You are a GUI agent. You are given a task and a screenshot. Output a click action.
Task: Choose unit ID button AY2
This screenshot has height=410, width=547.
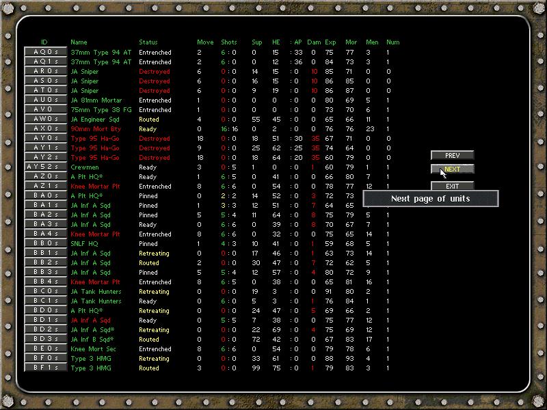(46, 157)
